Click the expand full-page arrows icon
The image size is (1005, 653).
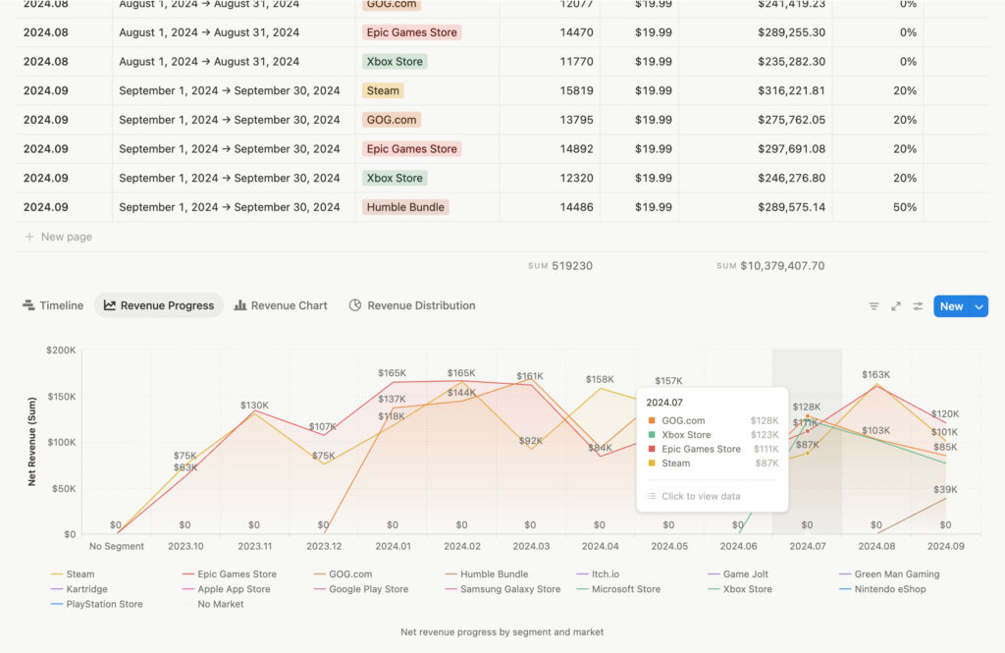pyautogui.click(x=896, y=306)
